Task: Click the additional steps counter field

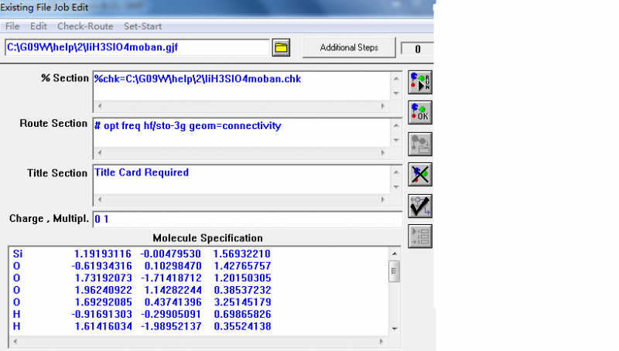Action: click(x=417, y=49)
